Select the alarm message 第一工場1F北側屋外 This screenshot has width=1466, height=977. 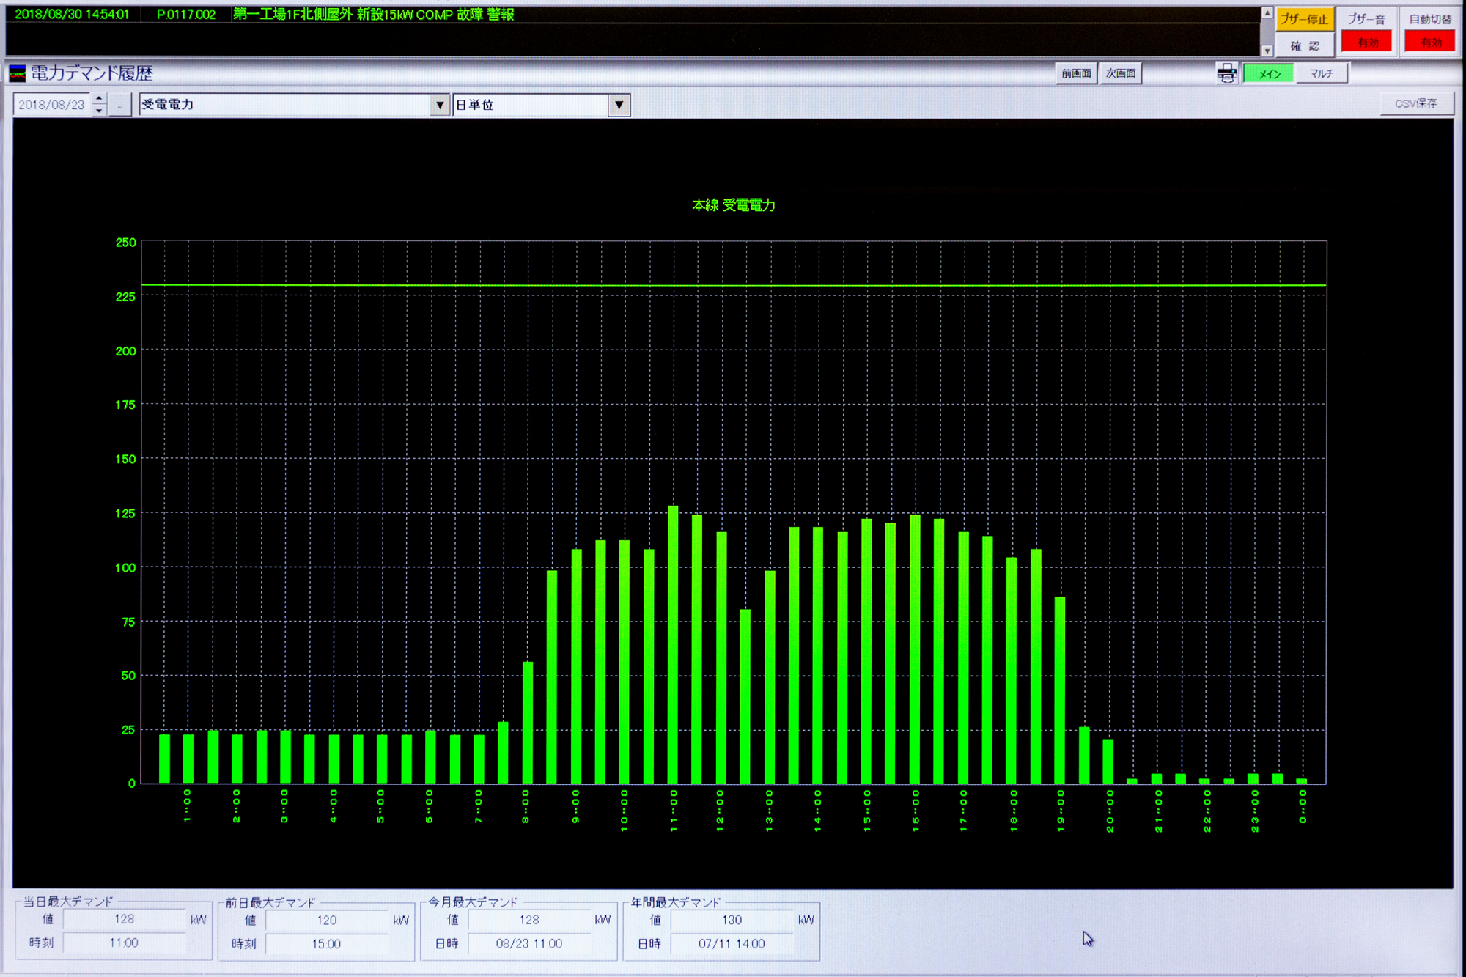click(373, 15)
